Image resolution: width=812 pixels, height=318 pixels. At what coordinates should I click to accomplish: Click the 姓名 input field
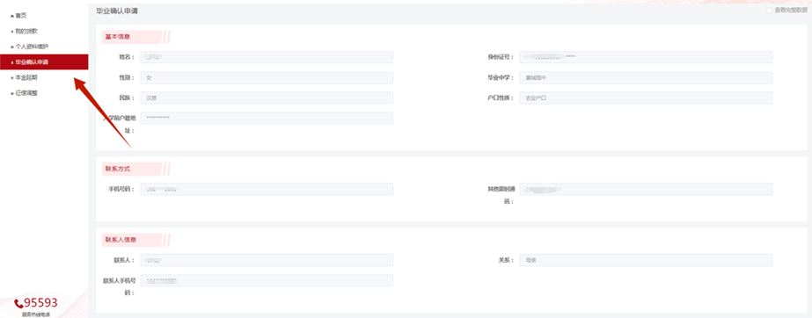tap(267, 57)
